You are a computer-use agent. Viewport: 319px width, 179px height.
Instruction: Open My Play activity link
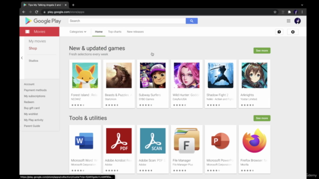pyautogui.click(x=33, y=120)
